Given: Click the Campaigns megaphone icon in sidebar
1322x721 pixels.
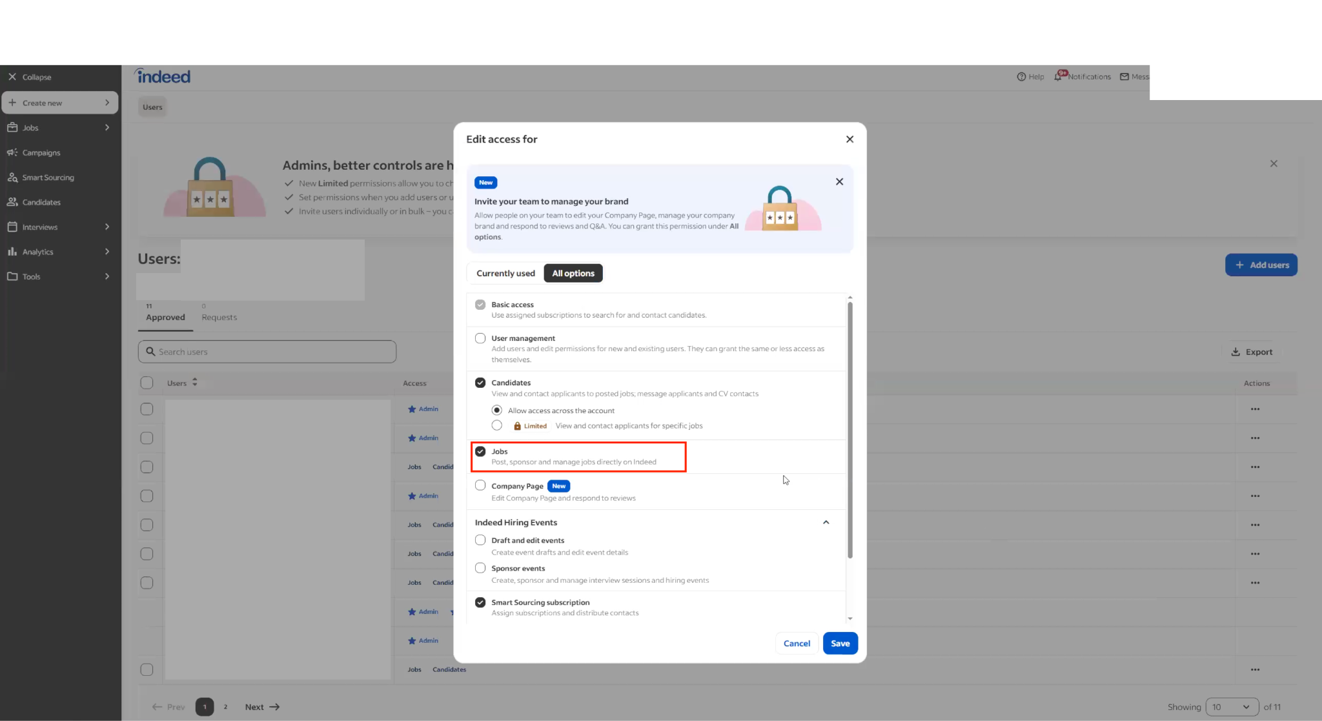Looking at the screenshot, I should click(x=12, y=152).
